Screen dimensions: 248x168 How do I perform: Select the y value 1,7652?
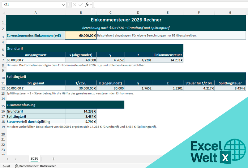coord(138,88)
